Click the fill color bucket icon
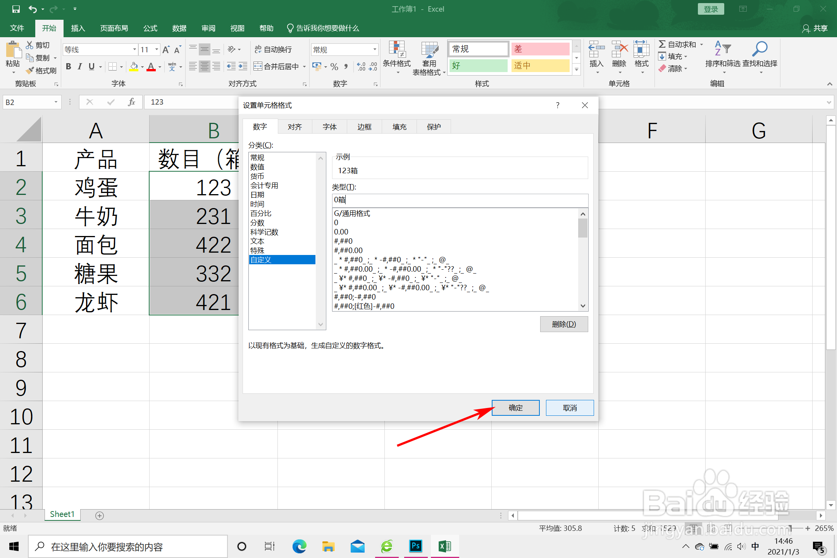The width and height of the screenshot is (837, 558). coord(134,67)
